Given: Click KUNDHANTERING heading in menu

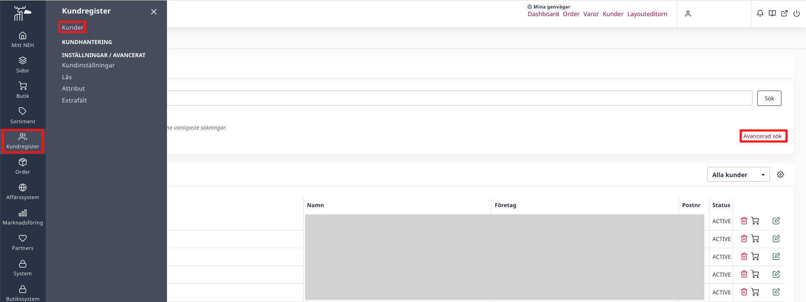Looking at the screenshot, I should [87, 42].
